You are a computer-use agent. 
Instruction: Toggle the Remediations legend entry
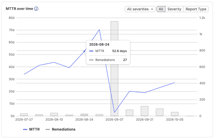[x=60, y=129]
